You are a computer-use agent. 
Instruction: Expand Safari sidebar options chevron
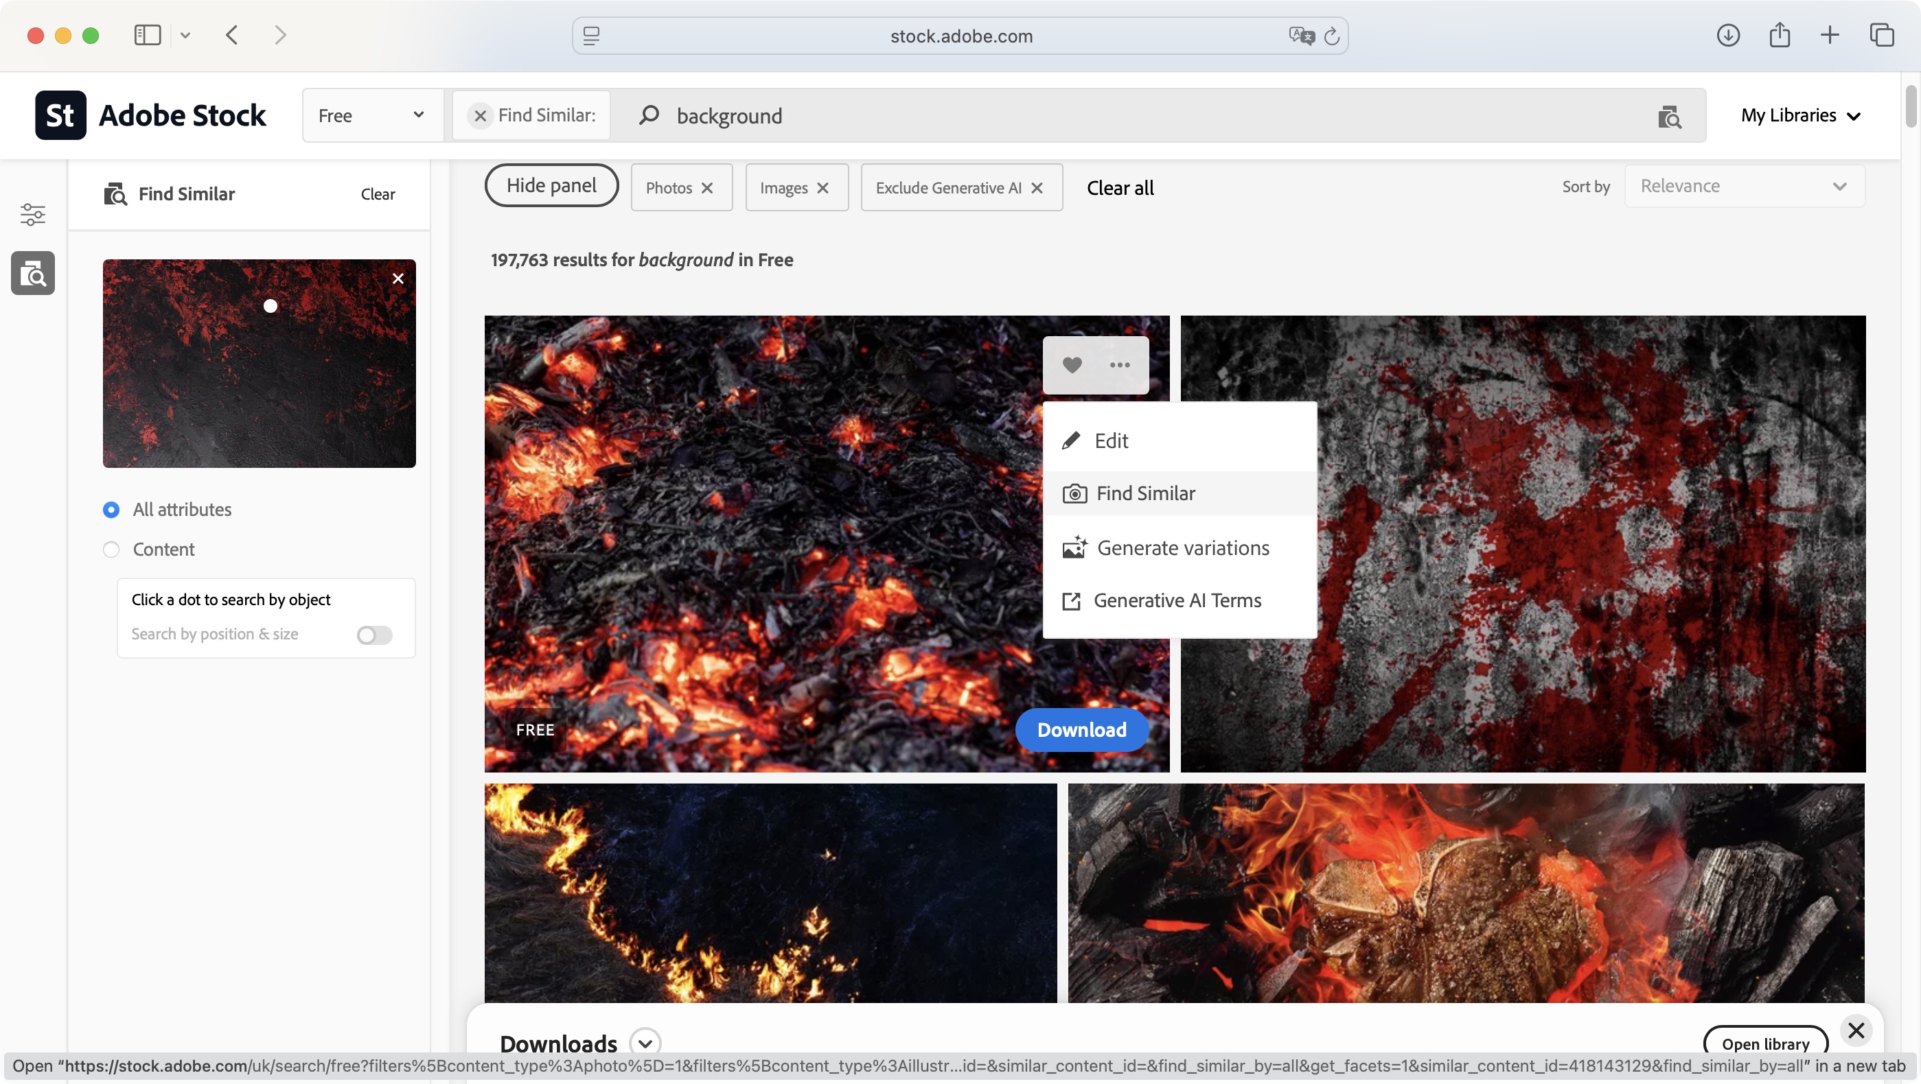[x=185, y=35]
